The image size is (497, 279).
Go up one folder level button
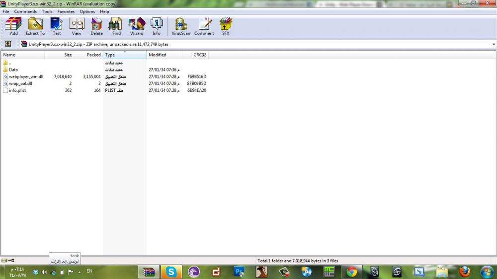point(8,44)
